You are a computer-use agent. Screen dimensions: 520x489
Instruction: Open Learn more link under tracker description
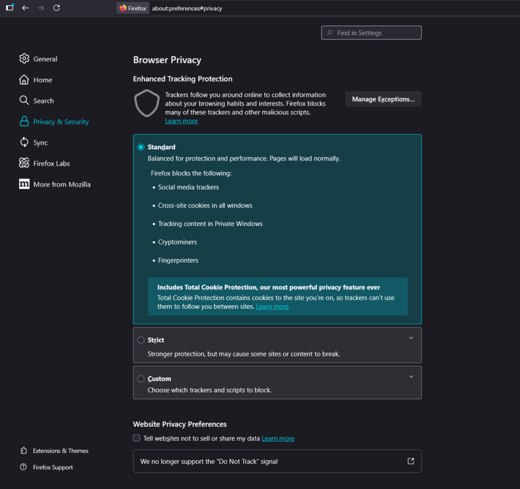181,121
